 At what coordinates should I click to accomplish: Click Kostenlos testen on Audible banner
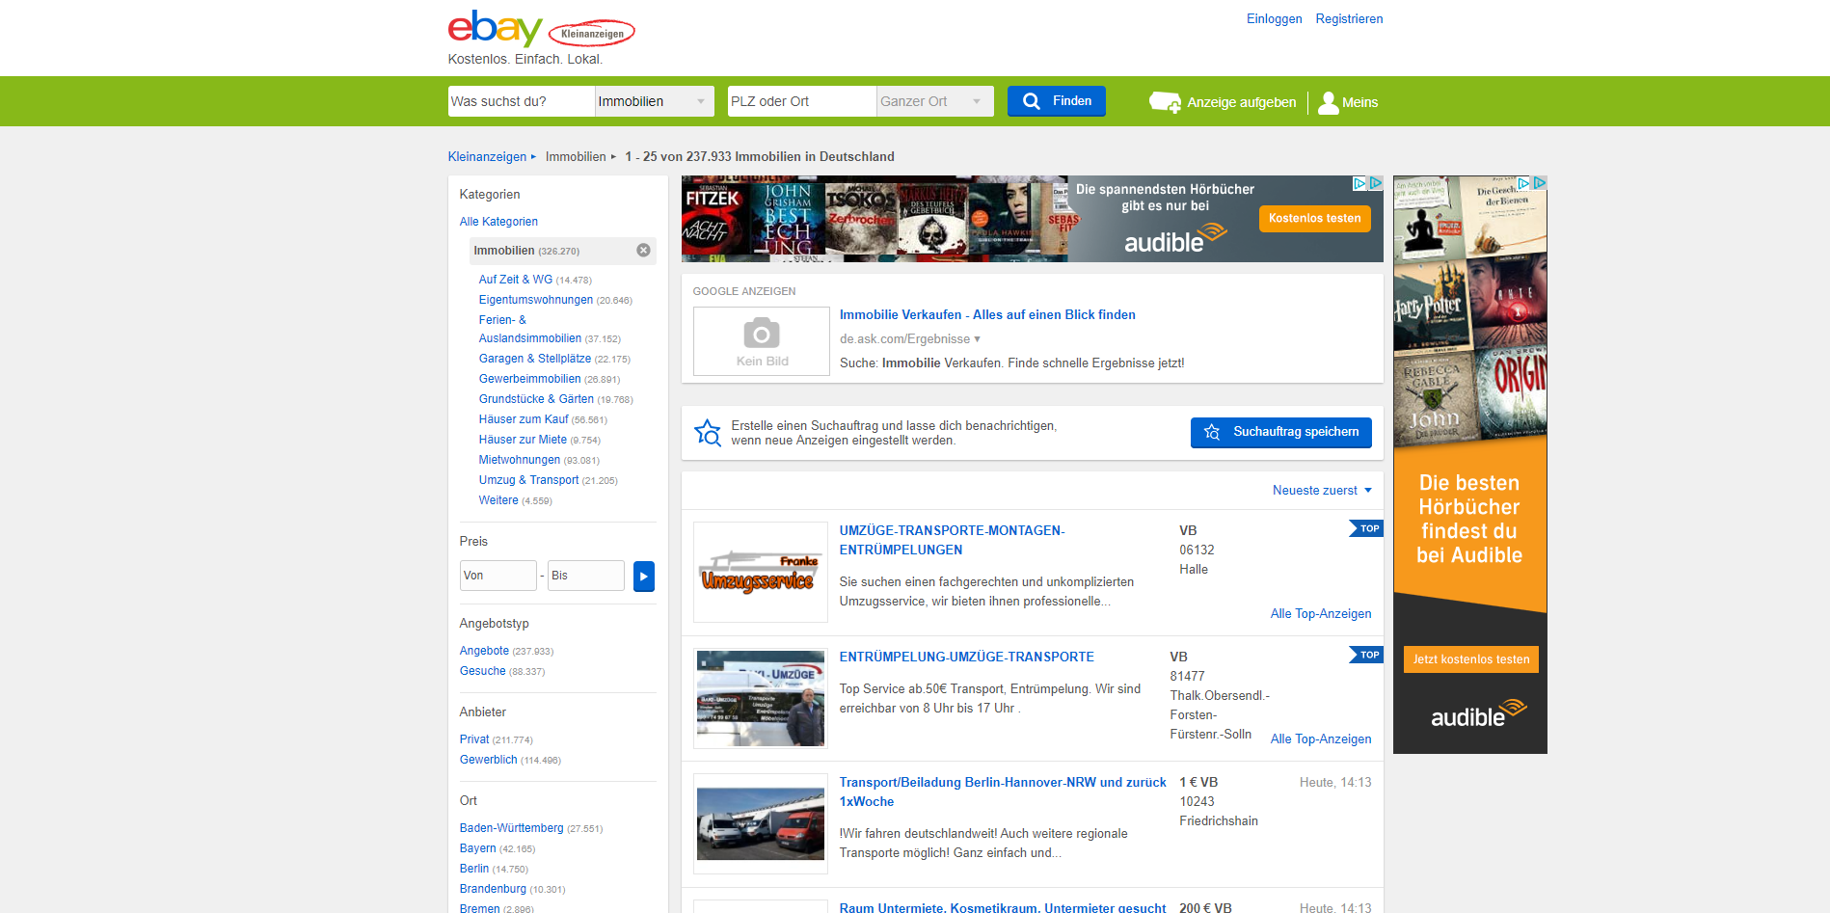tap(1314, 219)
